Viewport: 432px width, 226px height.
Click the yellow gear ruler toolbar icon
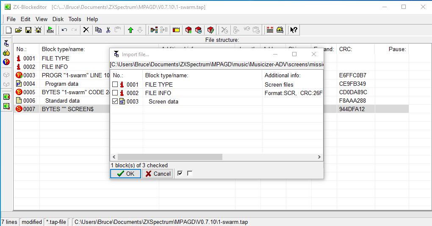(x=280, y=30)
